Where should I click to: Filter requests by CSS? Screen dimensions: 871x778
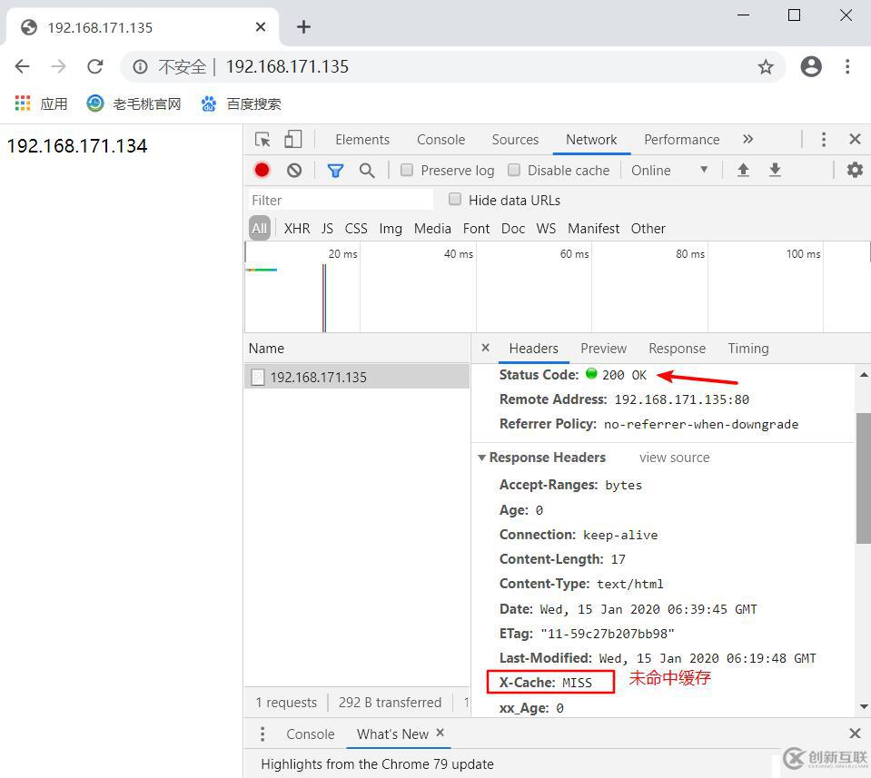coord(355,228)
